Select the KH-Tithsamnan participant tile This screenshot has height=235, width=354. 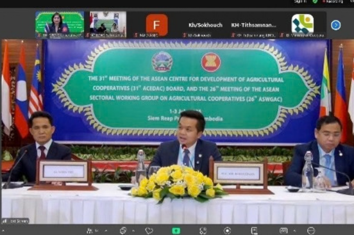254,25
